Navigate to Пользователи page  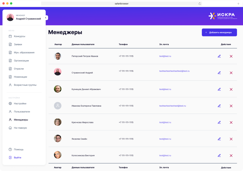(22, 112)
